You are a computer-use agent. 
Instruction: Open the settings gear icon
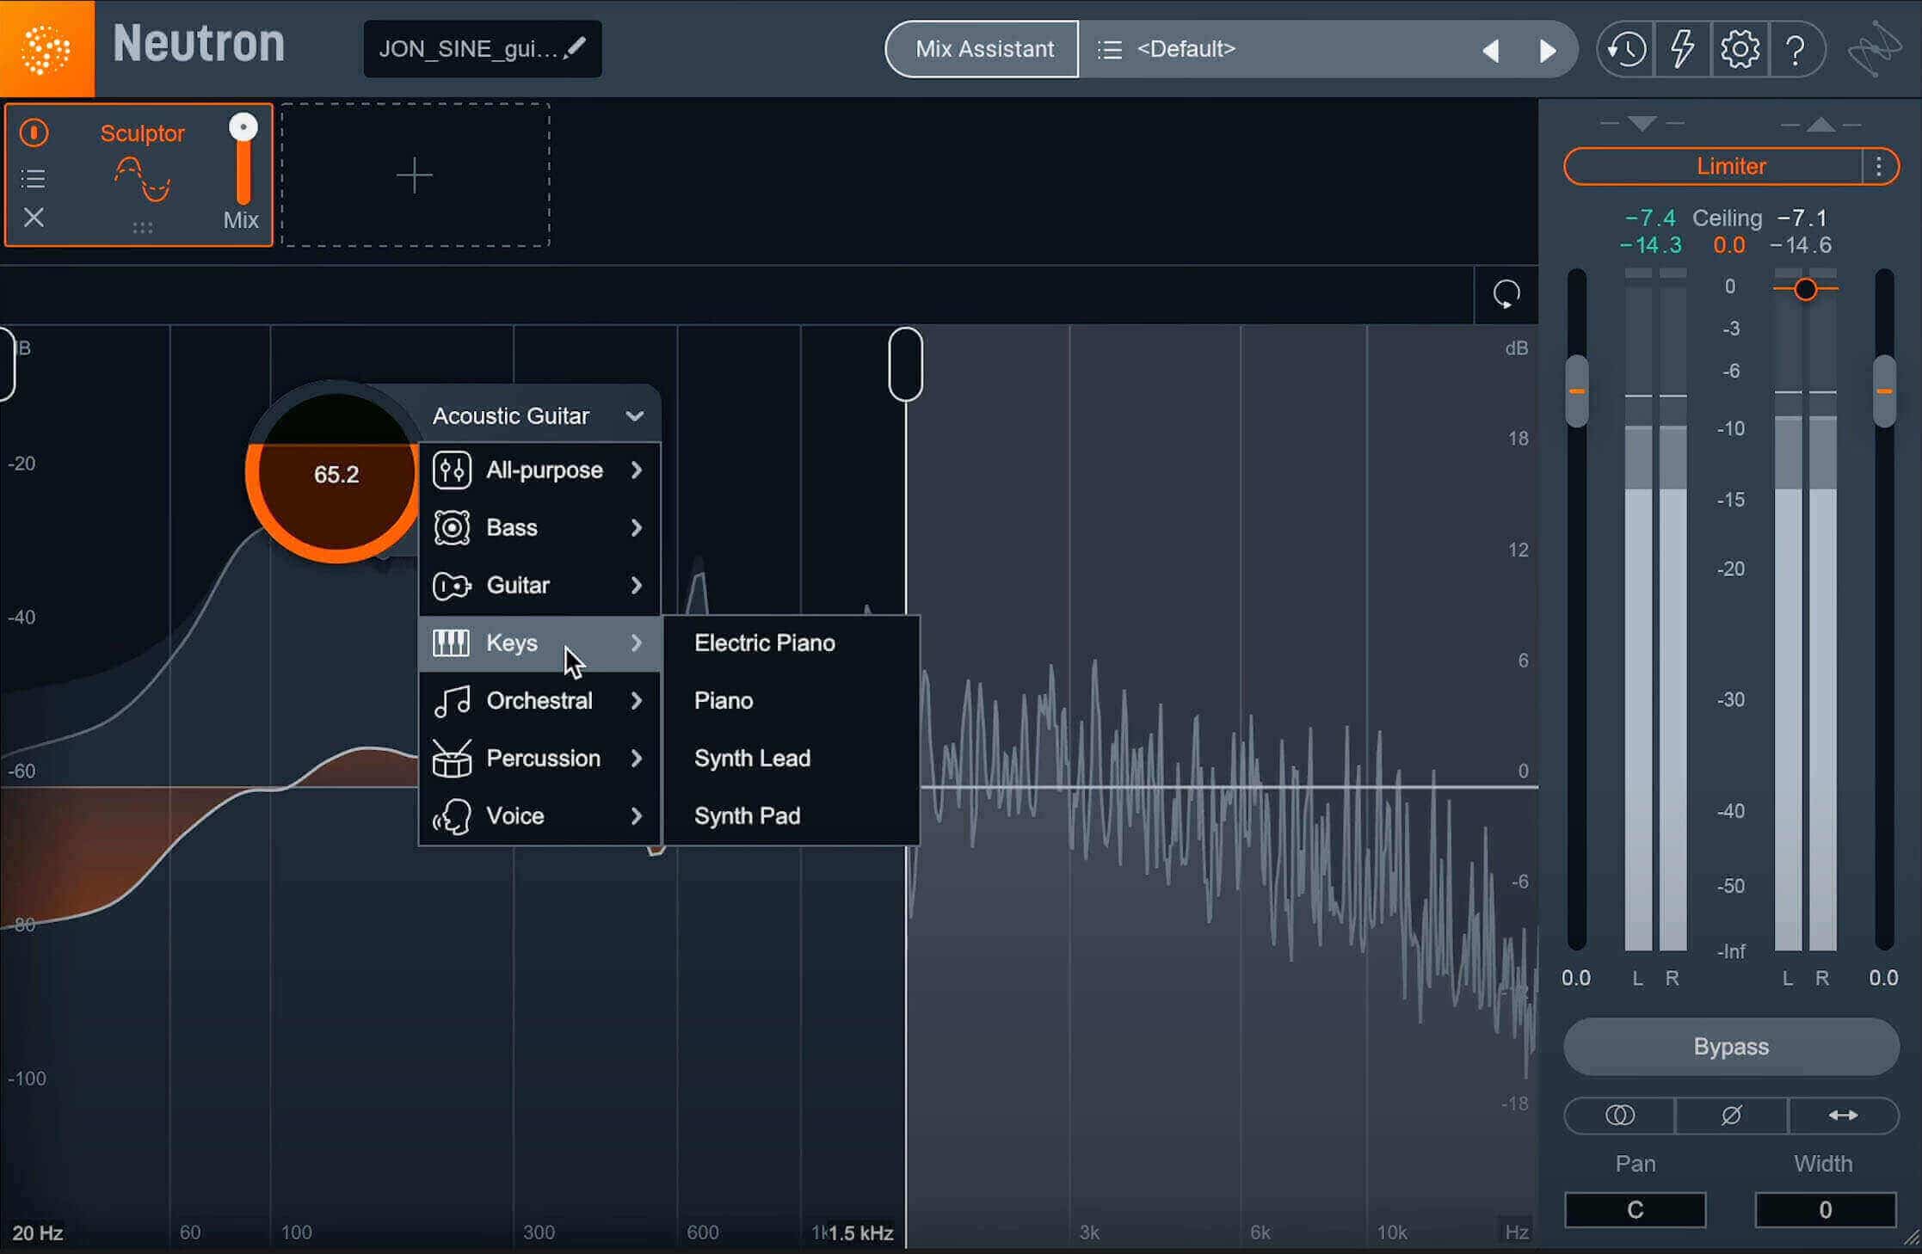(x=1740, y=50)
